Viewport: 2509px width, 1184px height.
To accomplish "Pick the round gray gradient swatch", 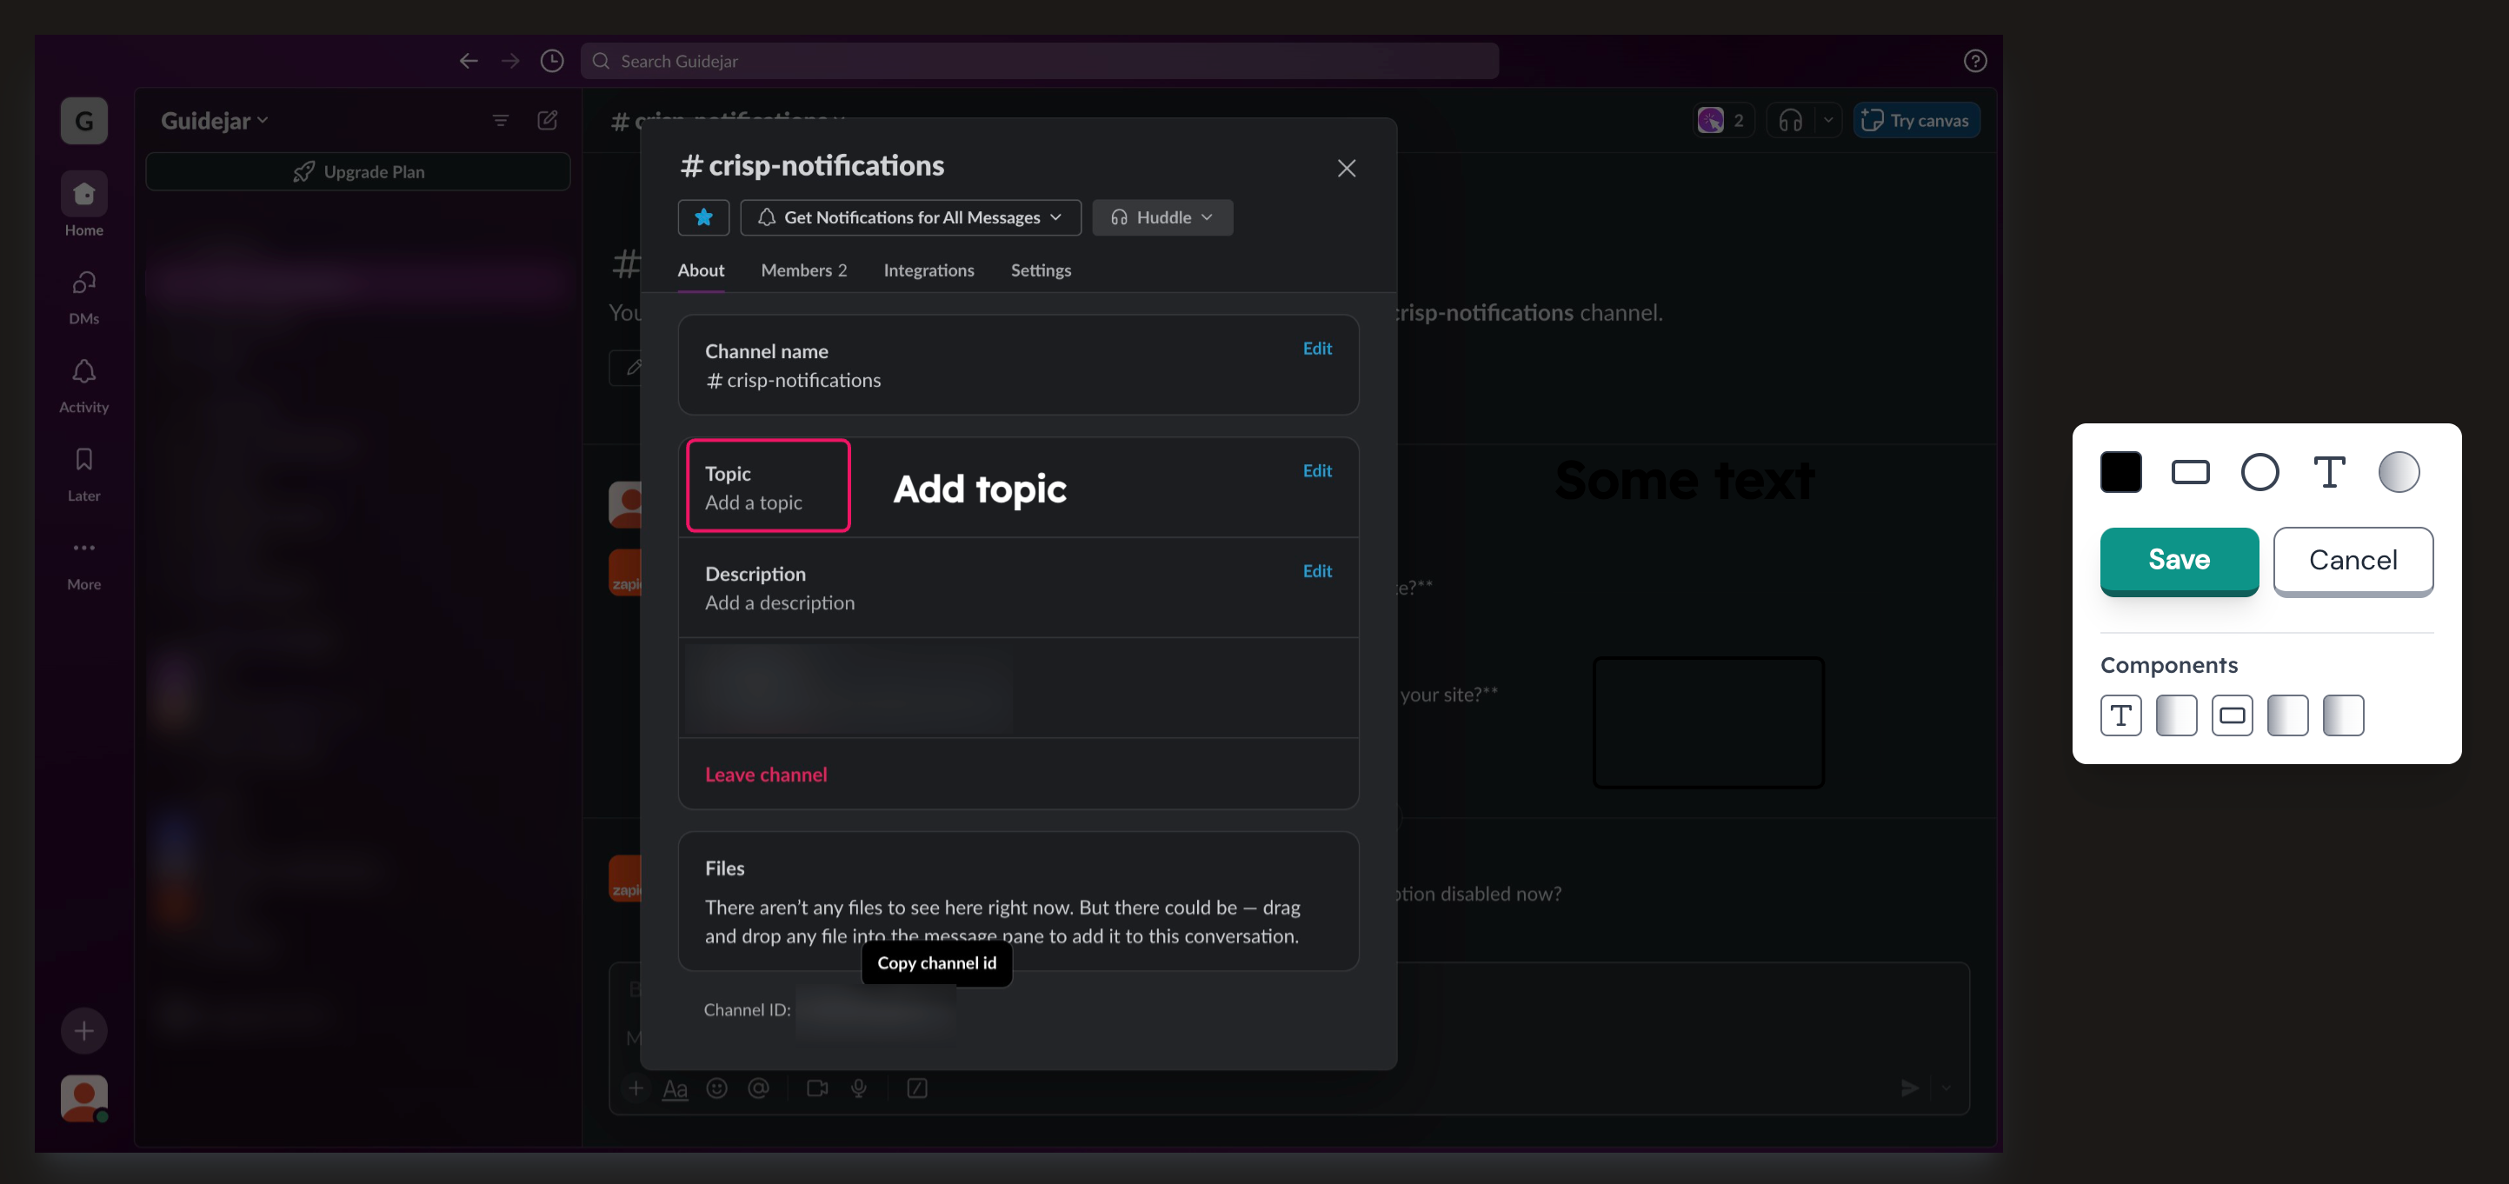I will tap(2399, 472).
